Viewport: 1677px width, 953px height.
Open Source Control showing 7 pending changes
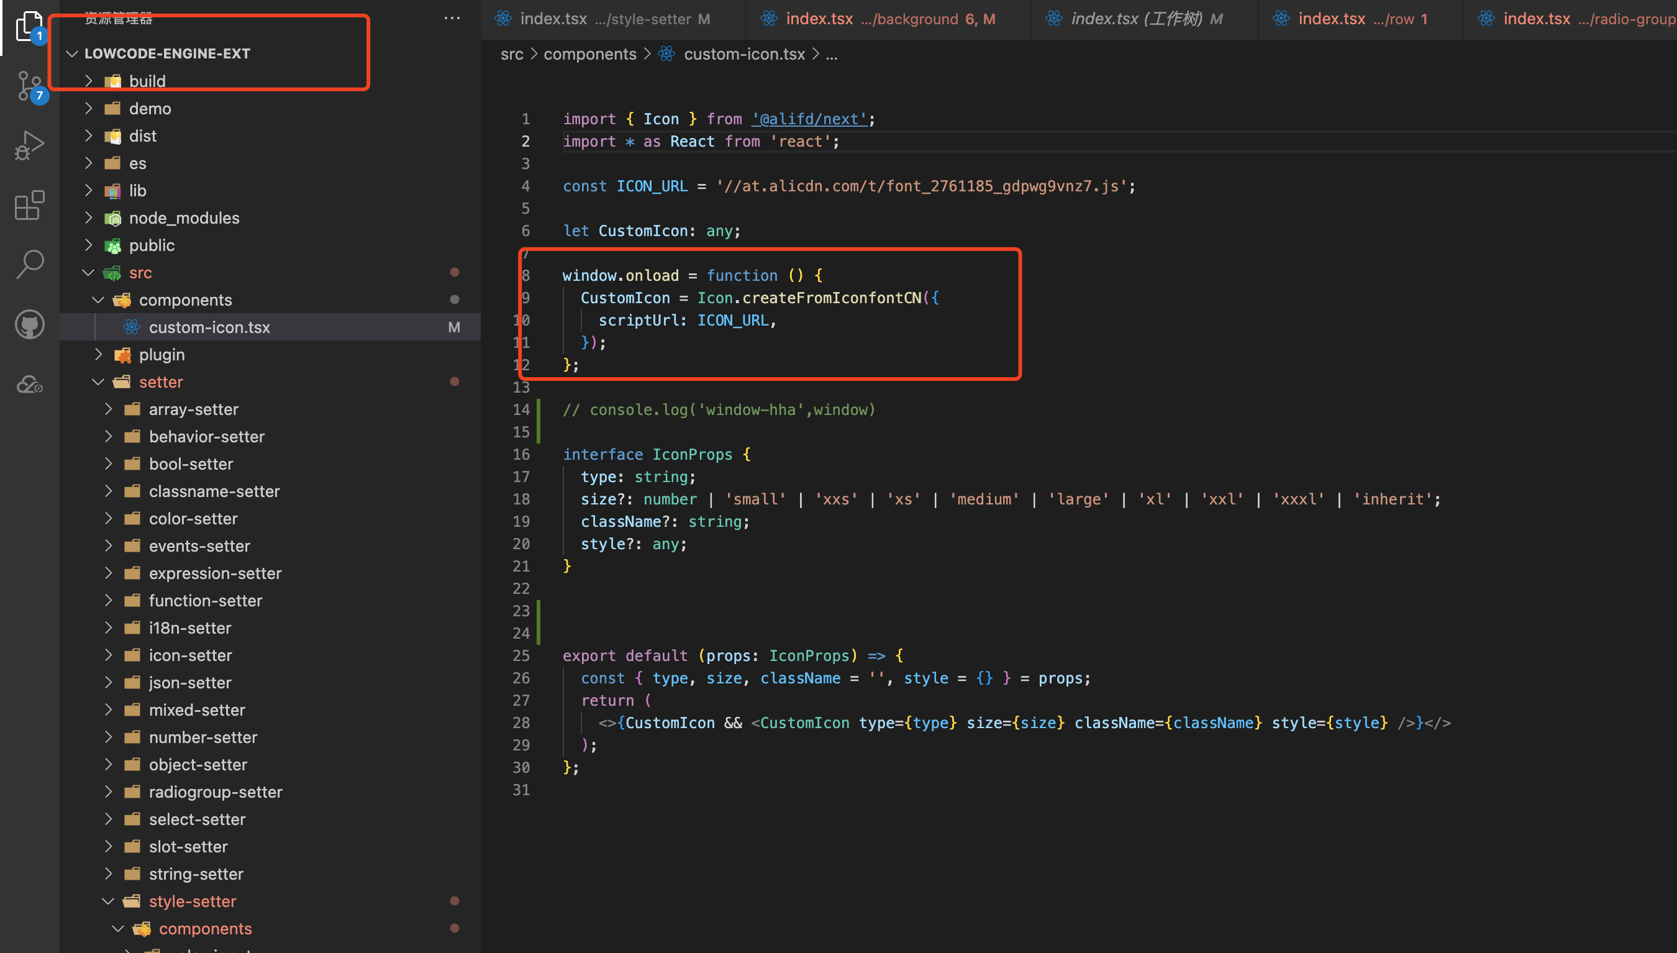tap(29, 86)
